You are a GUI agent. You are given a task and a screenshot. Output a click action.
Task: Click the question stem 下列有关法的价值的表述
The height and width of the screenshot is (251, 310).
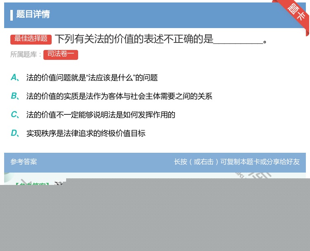tap(161, 39)
